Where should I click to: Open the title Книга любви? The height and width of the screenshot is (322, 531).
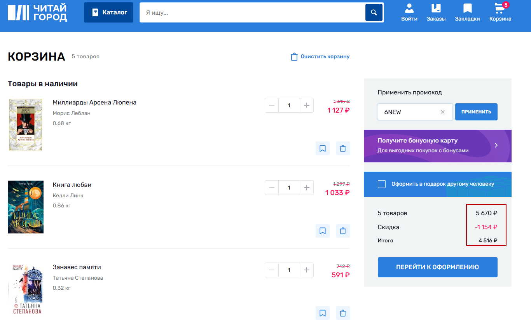tap(72, 185)
